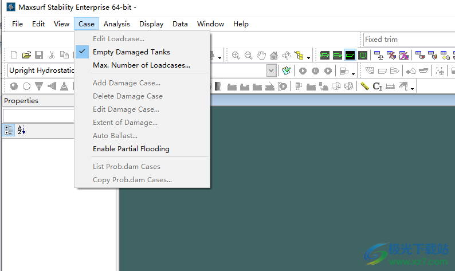Select the Rotate view tool
Screen dimensions: 455x271
(287, 55)
